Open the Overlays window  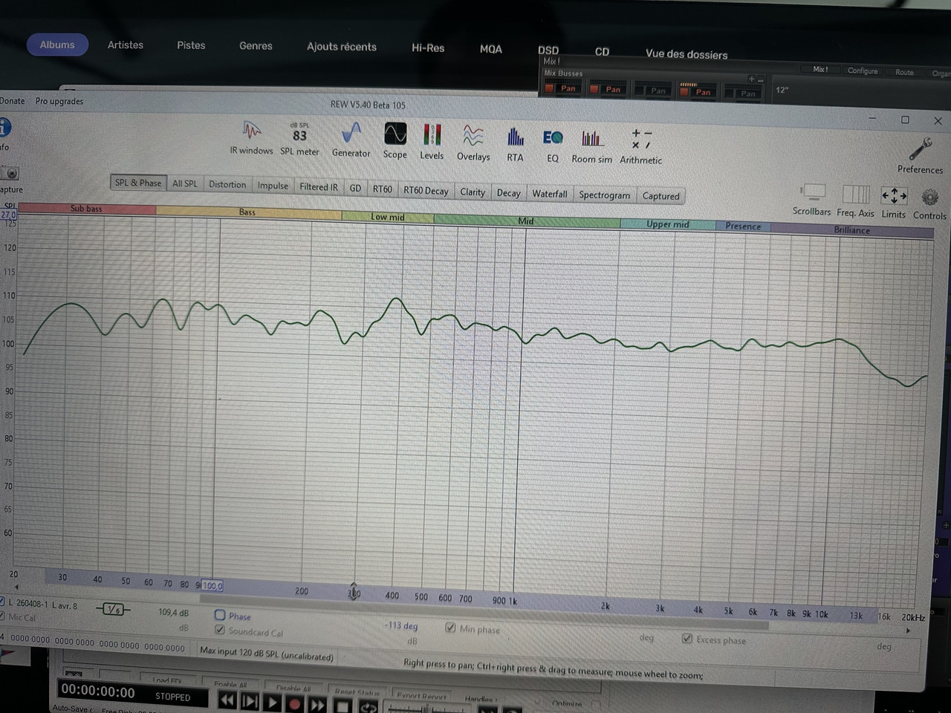pos(473,143)
